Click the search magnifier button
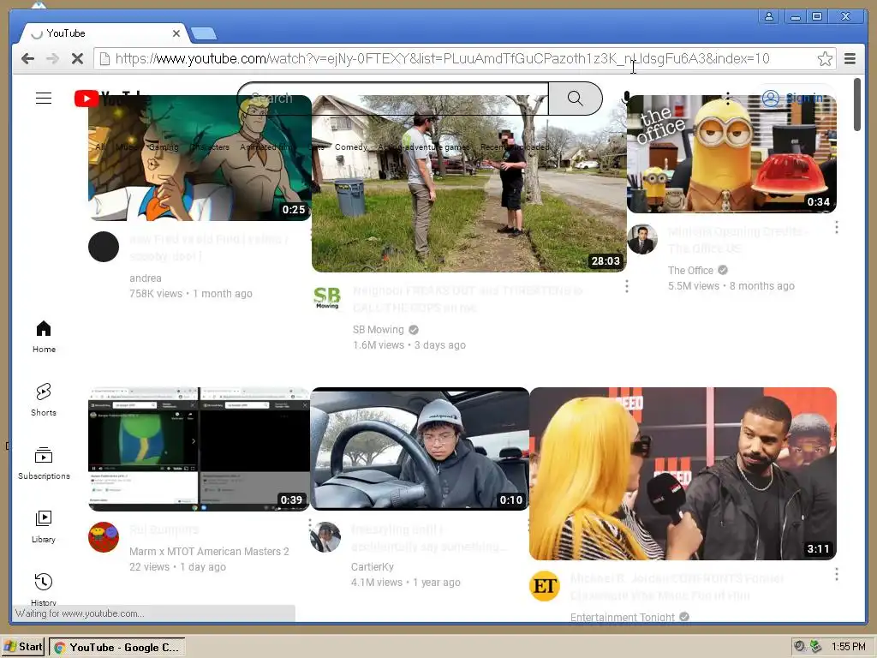Image resolution: width=877 pixels, height=658 pixels. 575,99
